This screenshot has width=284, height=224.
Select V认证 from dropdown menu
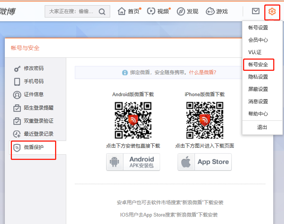pyautogui.click(x=255, y=52)
